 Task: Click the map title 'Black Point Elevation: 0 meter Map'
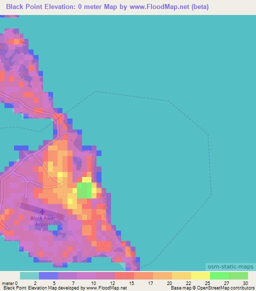[x=61, y=6]
